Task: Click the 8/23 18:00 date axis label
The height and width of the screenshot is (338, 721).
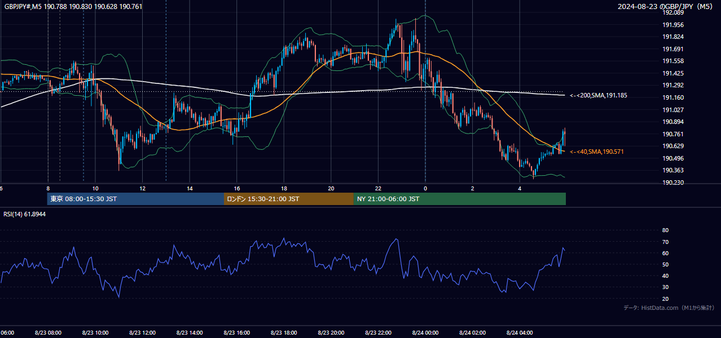Action: tap(284, 332)
